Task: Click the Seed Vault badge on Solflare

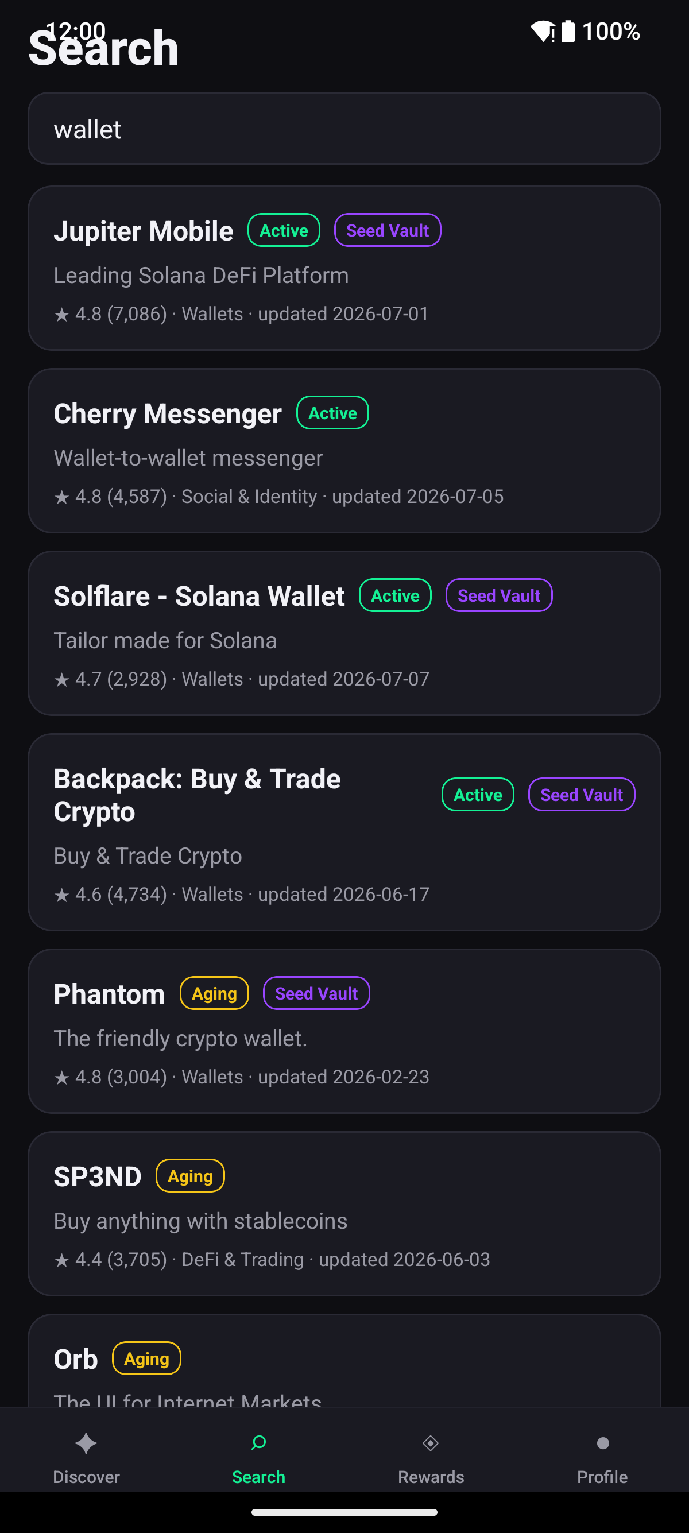Action: coord(499,596)
